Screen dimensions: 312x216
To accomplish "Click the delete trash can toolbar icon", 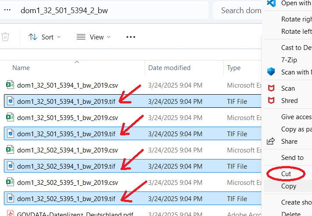I will (5, 37).
